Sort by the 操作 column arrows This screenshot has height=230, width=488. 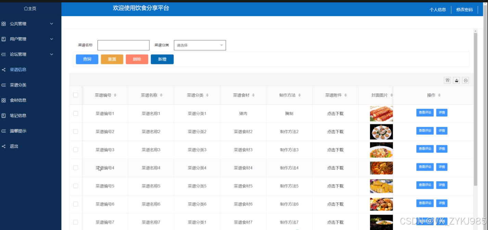439,95
